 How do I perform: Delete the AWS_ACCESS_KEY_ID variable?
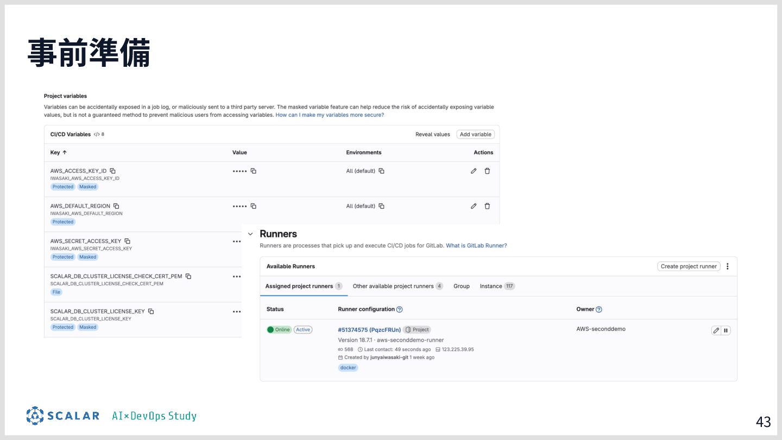point(487,171)
